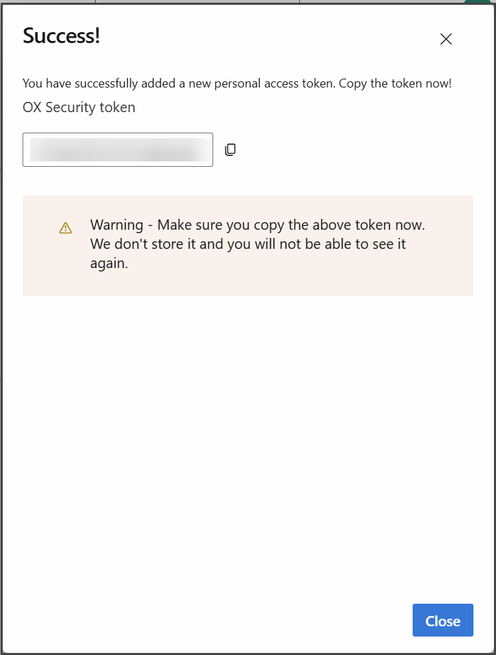
Task: Click inside the blurred token field
Action: (x=118, y=150)
